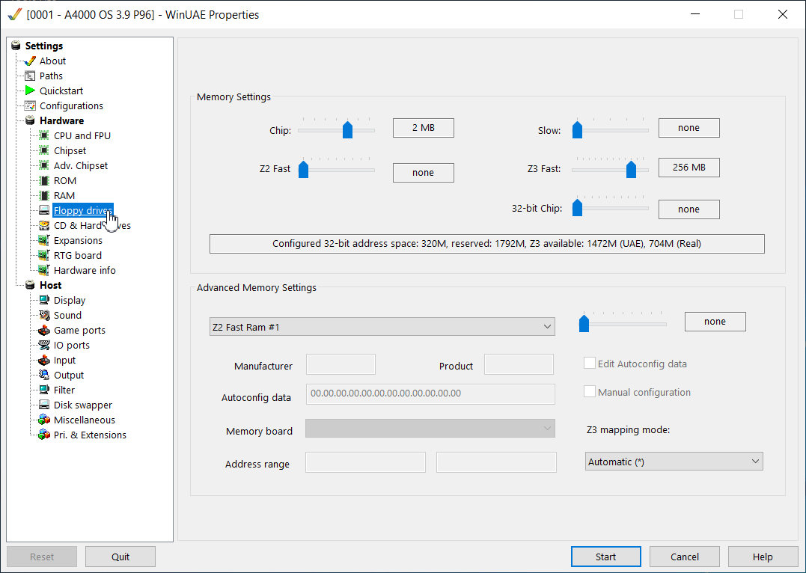Click the Chip 2 MB value box
This screenshot has height=573, width=806.
(x=424, y=128)
